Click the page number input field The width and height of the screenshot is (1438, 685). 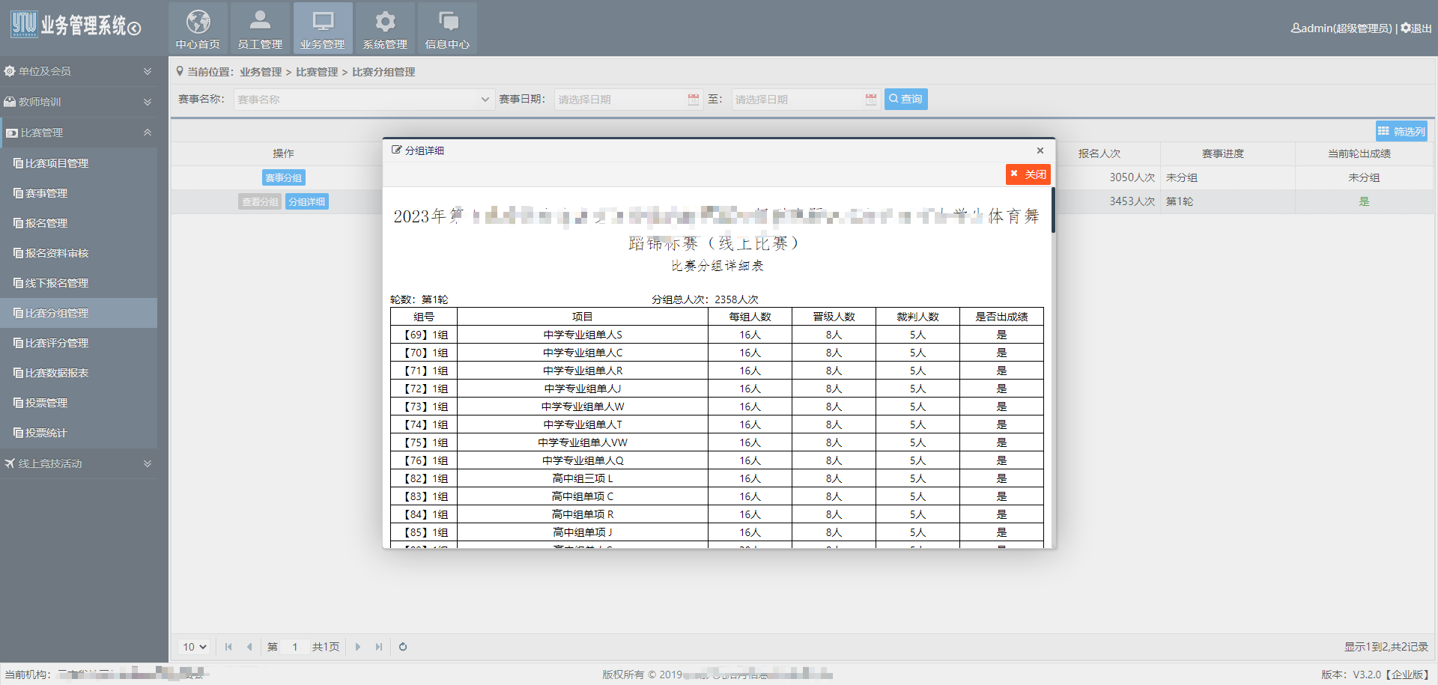[295, 647]
